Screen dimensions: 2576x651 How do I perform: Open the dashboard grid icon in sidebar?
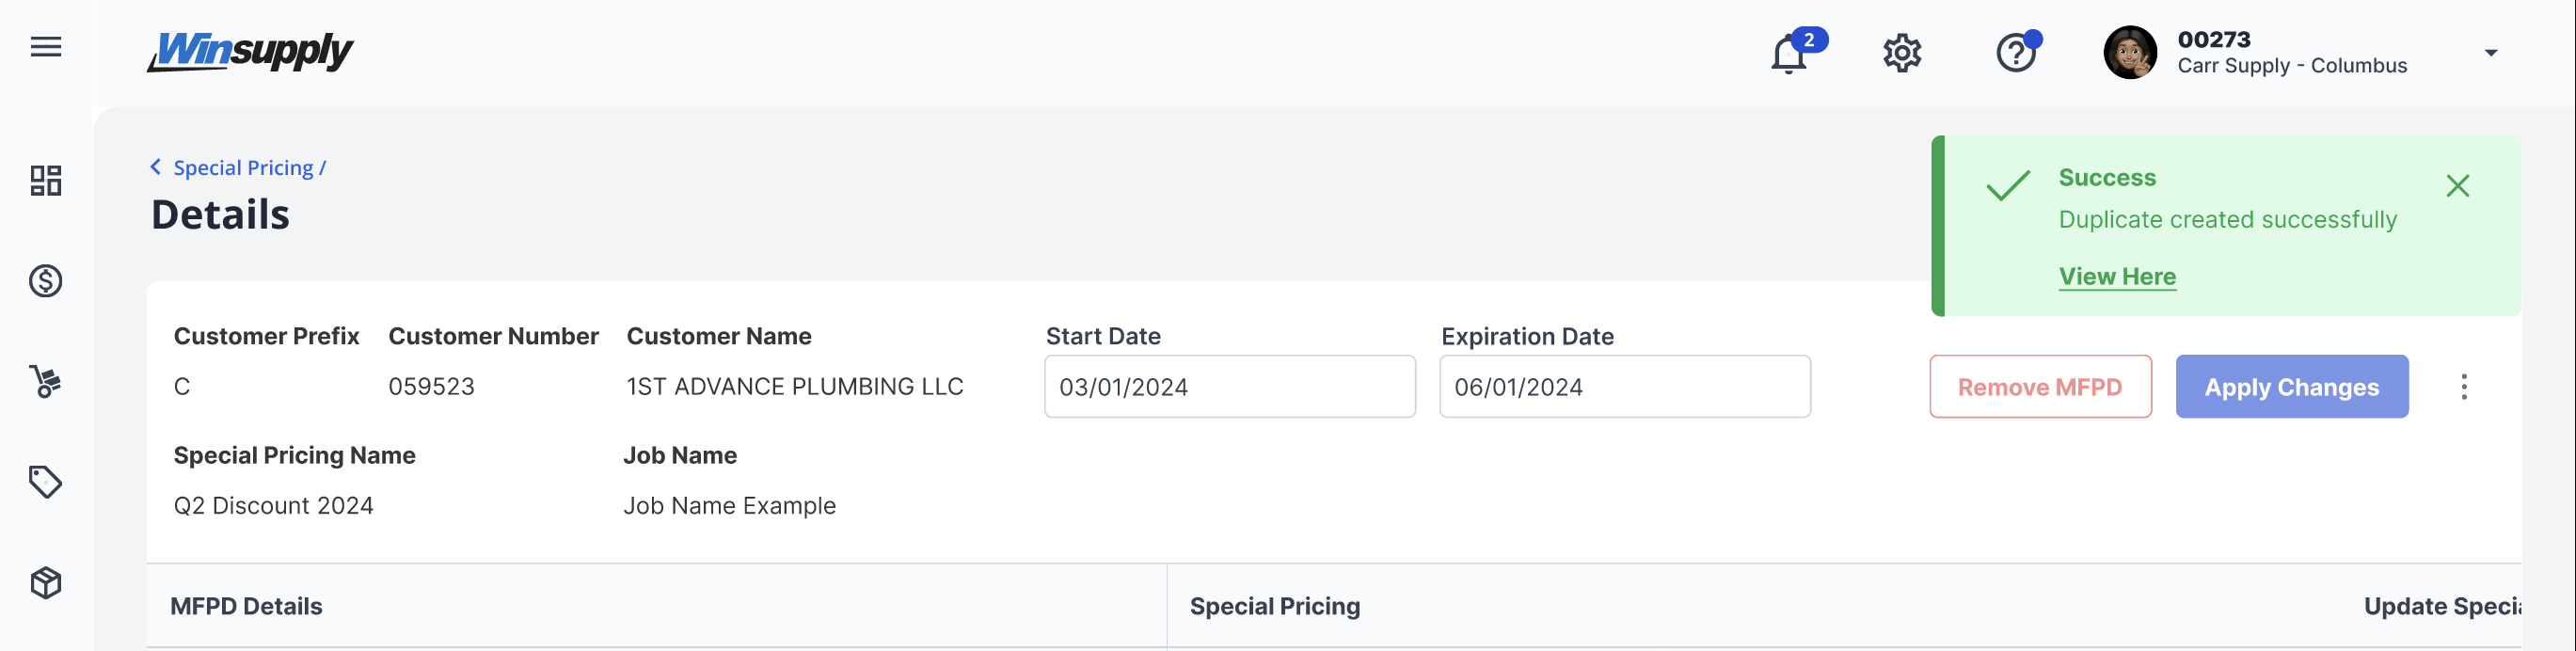tap(46, 181)
